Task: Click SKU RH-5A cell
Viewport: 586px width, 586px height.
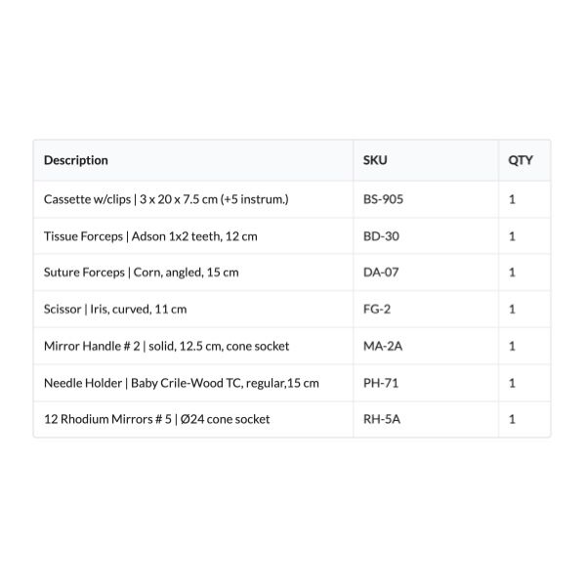Action: (382, 419)
